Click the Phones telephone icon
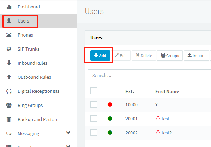The image size is (211, 147). (9, 35)
